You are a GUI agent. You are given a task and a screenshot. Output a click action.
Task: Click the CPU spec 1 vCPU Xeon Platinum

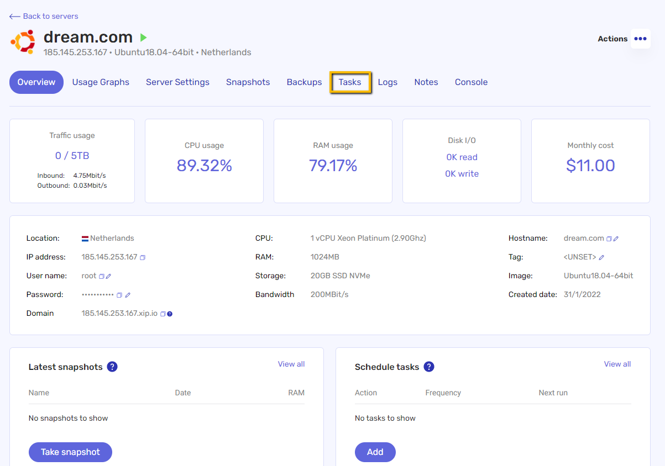368,239
